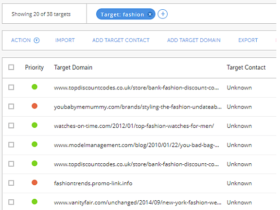Viewport: 280px width, 210px height.
Task: Click red priority dot for fashiontrends.promo-link.info
Action: (x=35, y=182)
